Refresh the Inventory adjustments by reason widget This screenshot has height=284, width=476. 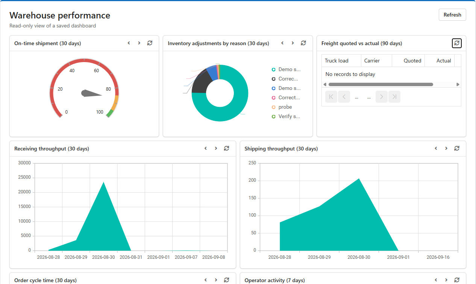(303, 43)
